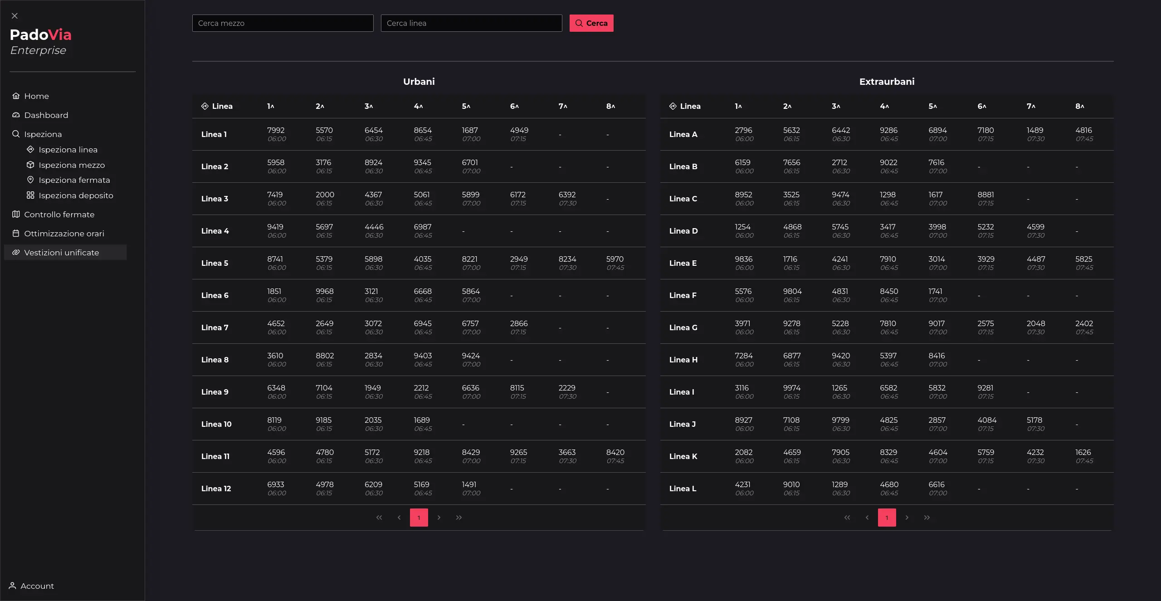Click vehicle 8420 in Linea 11 row
This screenshot has height=601, width=1161.
click(615, 452)
